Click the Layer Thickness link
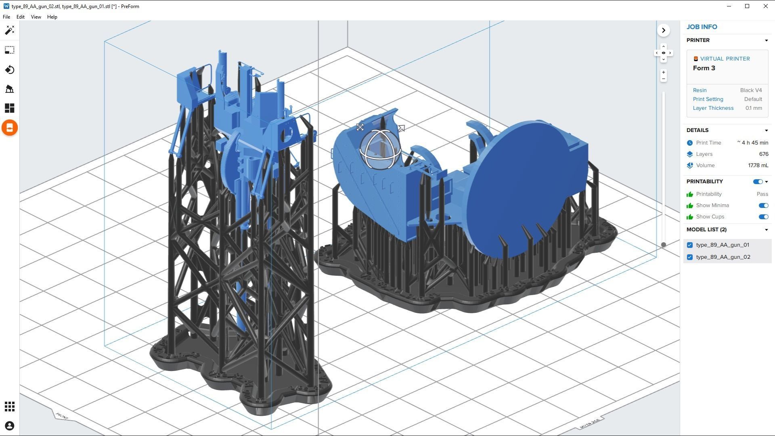Screen dimensions: 775x436 point(713,108)
